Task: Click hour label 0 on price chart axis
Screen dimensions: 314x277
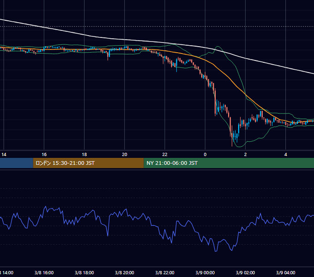Action: (205, 155)
